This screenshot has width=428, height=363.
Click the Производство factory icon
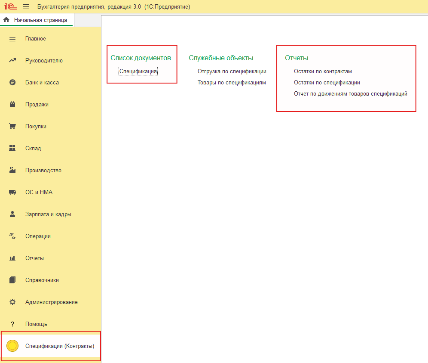point(12,170)
